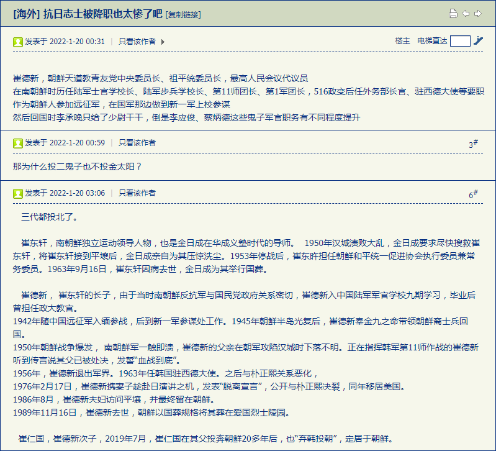Go to previous thread with left arrow
This screenshot has height=451, width=496.
pyautogui.click(x=466, y=14)
